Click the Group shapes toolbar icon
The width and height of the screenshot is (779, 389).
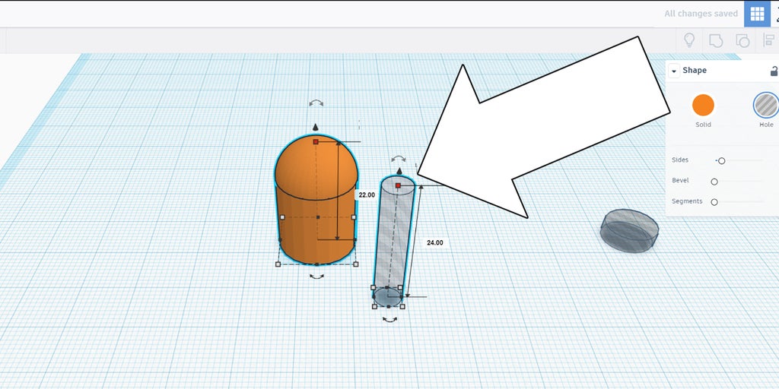click(715, 41)
